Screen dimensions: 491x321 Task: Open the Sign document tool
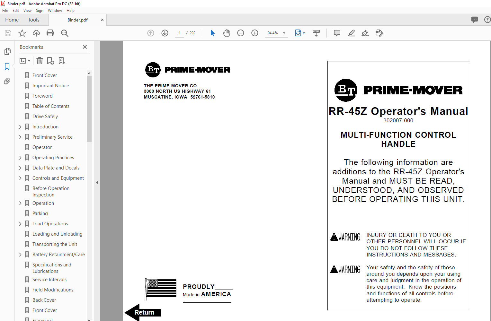click(x=365, y=33)
